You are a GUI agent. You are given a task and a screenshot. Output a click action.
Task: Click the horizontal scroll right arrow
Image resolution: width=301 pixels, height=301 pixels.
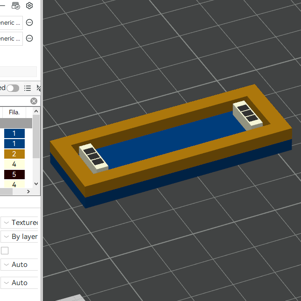click(x=28, y=191)
